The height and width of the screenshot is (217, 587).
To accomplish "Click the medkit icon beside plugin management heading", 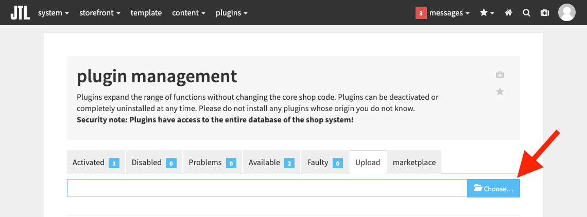I will click(x=500, y=75).
